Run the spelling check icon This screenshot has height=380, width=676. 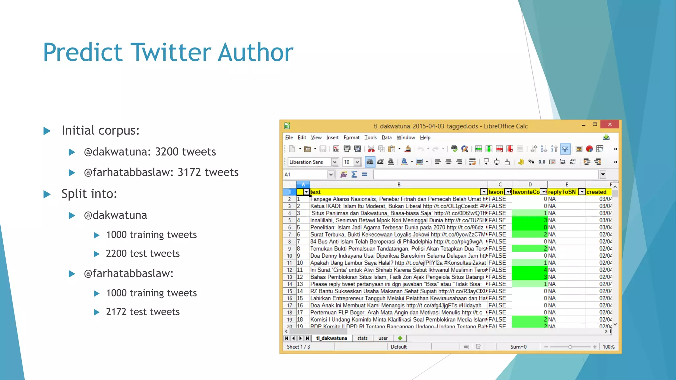click(455, 149)
